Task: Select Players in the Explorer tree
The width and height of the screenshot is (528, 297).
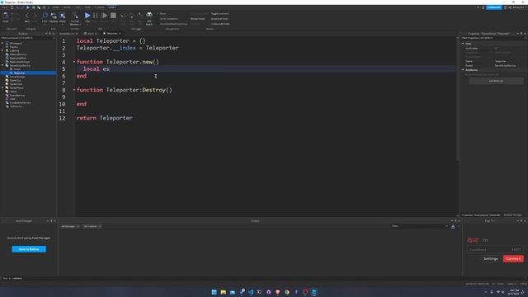Action: coord(14,47)
